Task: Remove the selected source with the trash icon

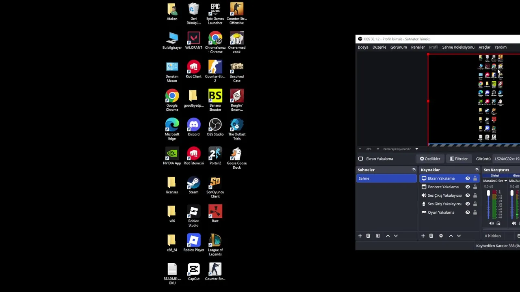Action: coord(431,236)
